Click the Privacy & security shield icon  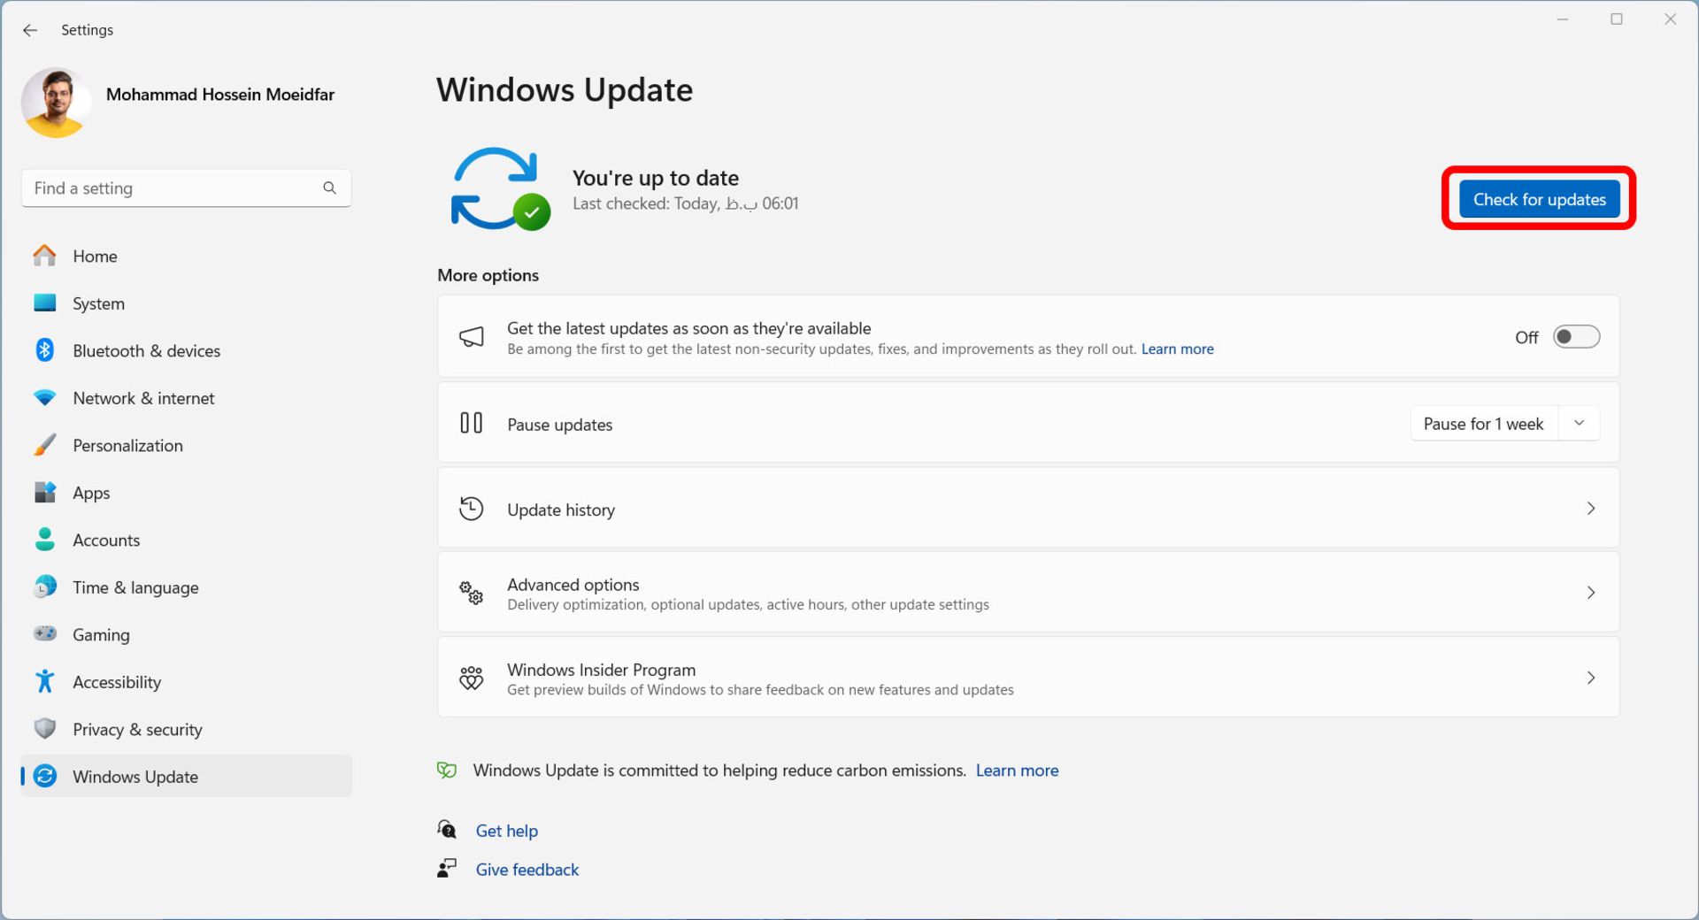(45, 729)
